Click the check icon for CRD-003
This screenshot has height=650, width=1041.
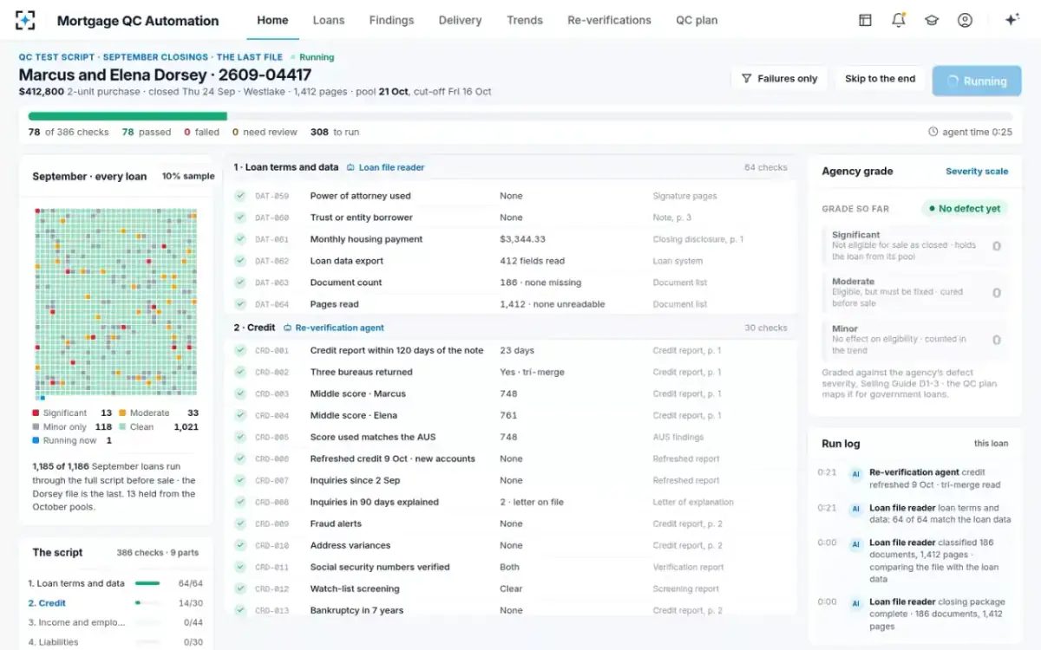[240, 393]
